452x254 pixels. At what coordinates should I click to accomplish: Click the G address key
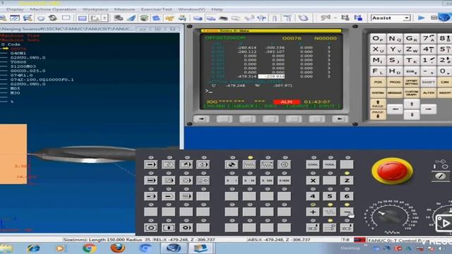tap(412, 39)
